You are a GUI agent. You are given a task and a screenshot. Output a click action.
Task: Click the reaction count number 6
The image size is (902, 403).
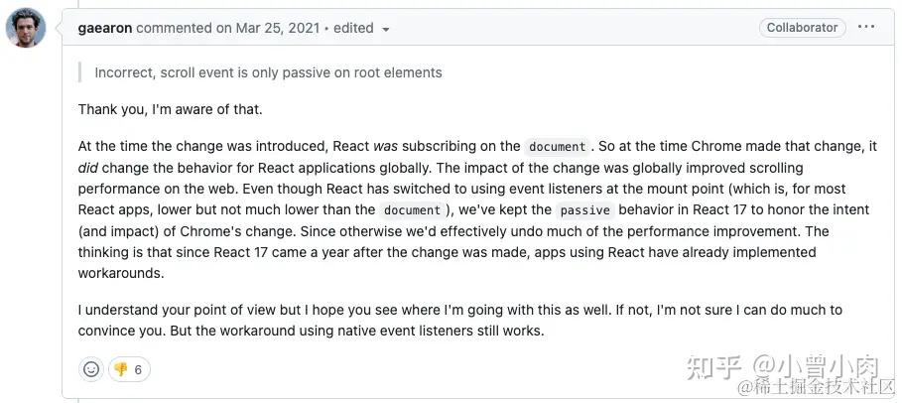138,369
